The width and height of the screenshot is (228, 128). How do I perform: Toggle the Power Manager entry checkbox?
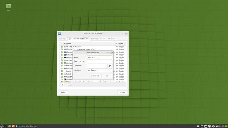(62, 71)
